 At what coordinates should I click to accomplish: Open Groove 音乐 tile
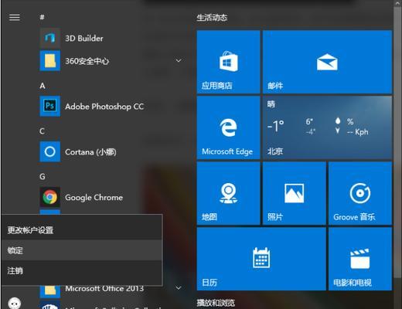[360, 193]
